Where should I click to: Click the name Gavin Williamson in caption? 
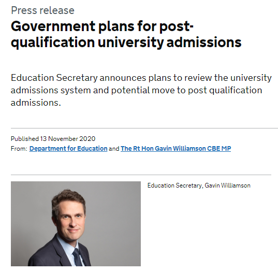point(227,185)
